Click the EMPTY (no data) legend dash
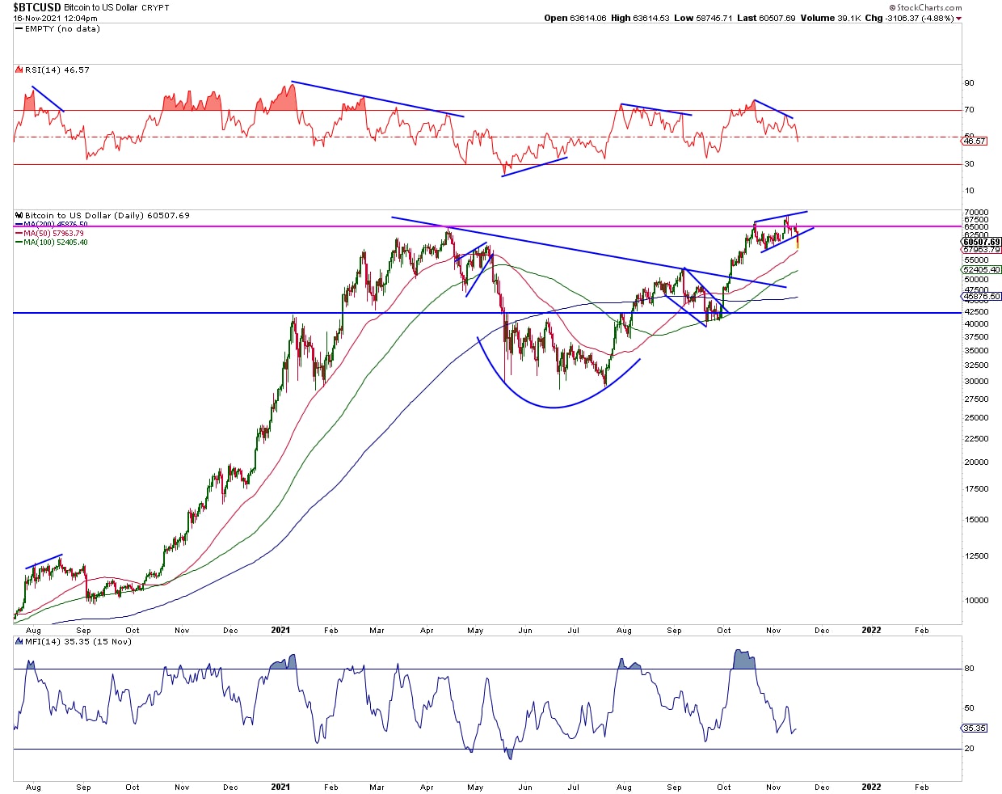 [19, 29]
